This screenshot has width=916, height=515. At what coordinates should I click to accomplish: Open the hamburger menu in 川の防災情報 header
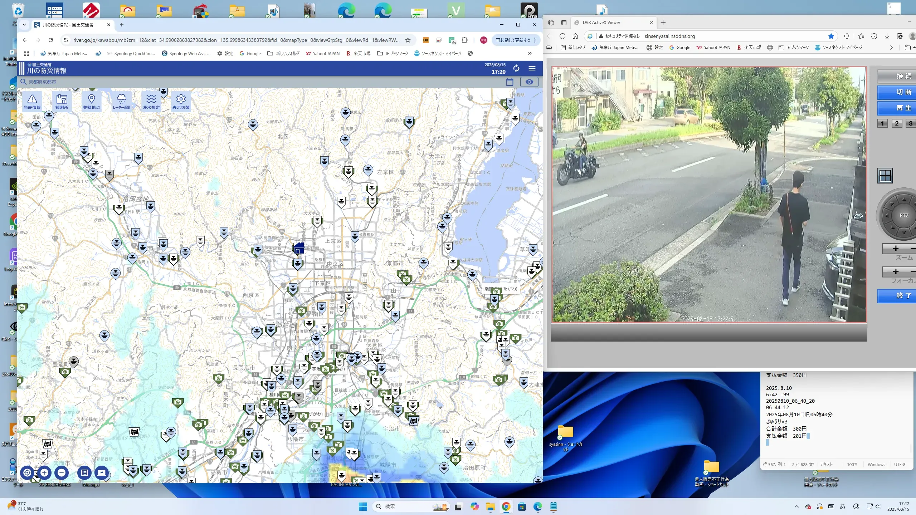tap(532, 68)
